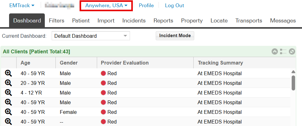
Task: Open the Incidents tab
Action: point(134,21)
